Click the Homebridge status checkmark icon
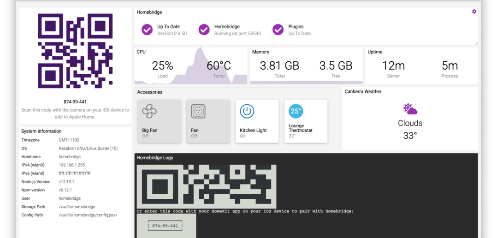 [204, 30]
